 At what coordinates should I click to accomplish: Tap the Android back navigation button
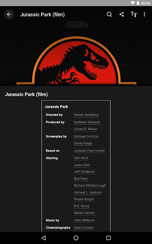pyautogui.click(x=43, y=238)
